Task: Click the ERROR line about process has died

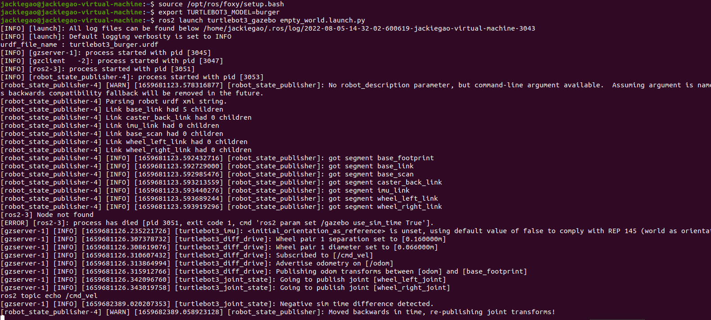Action: [x=217, y=223]
